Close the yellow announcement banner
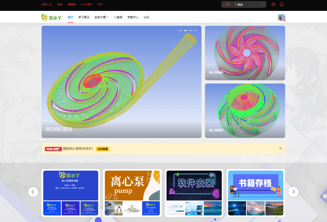327x222 pixels. [280, 148]
